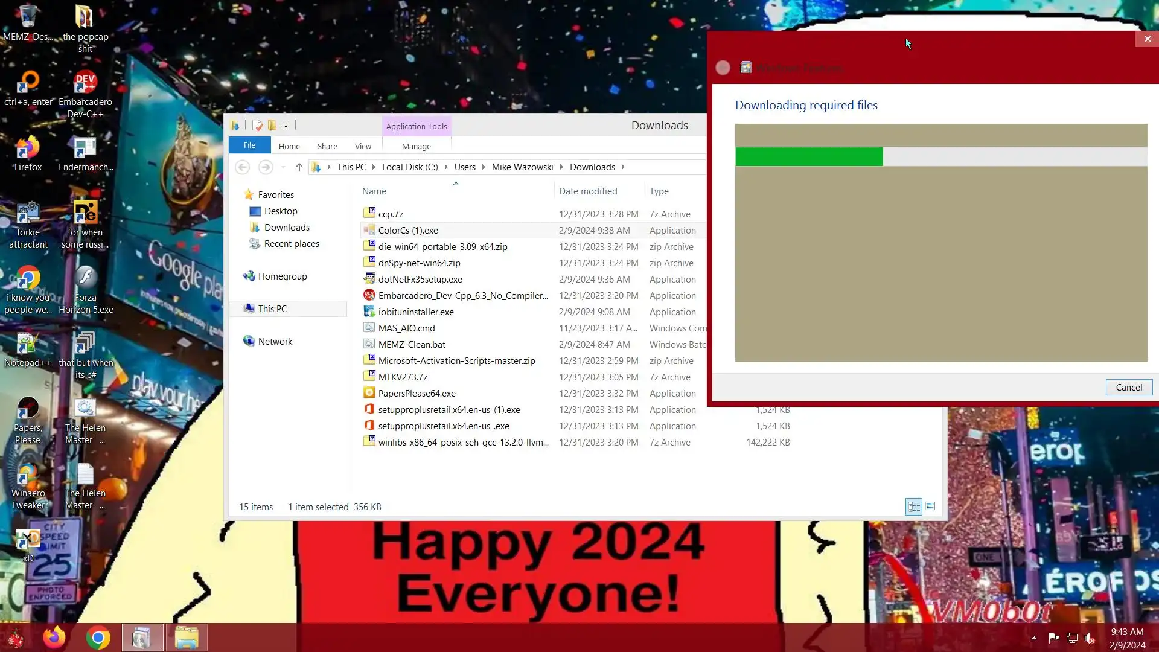This screenshot has height=652, width=1159.
Task: Open the View ribbon tab
Action: coord(363,146)
